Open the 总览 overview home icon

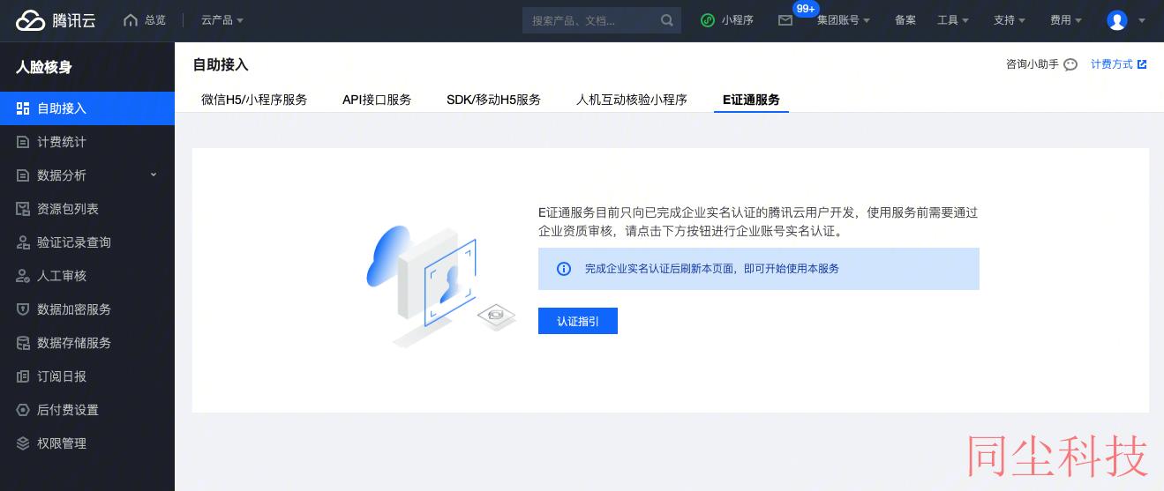click(x=131, y=20)
